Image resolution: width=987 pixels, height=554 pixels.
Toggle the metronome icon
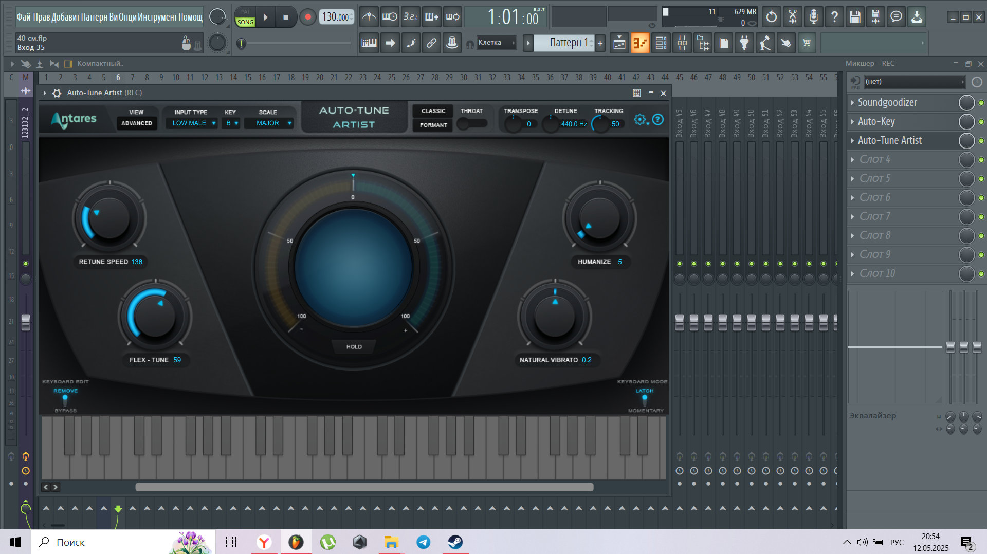coord(369,17)
